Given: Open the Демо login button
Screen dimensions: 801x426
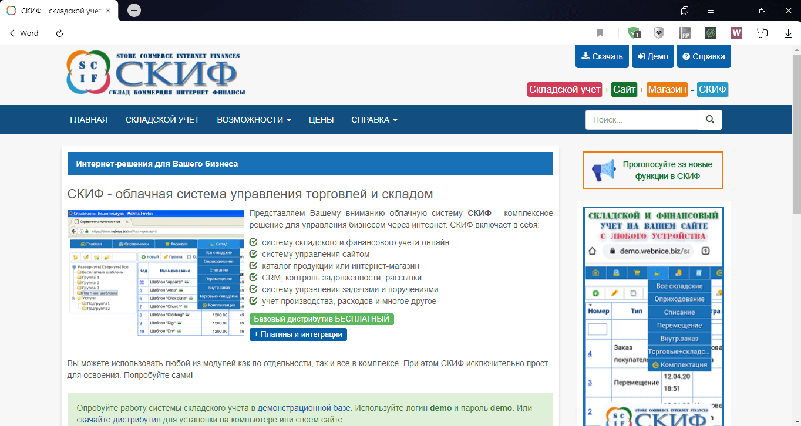Looking at the screenshot, I should [653, 56].
